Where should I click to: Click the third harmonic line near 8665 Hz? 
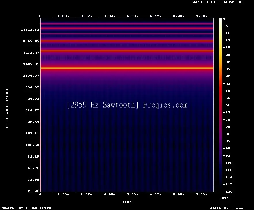127,41
